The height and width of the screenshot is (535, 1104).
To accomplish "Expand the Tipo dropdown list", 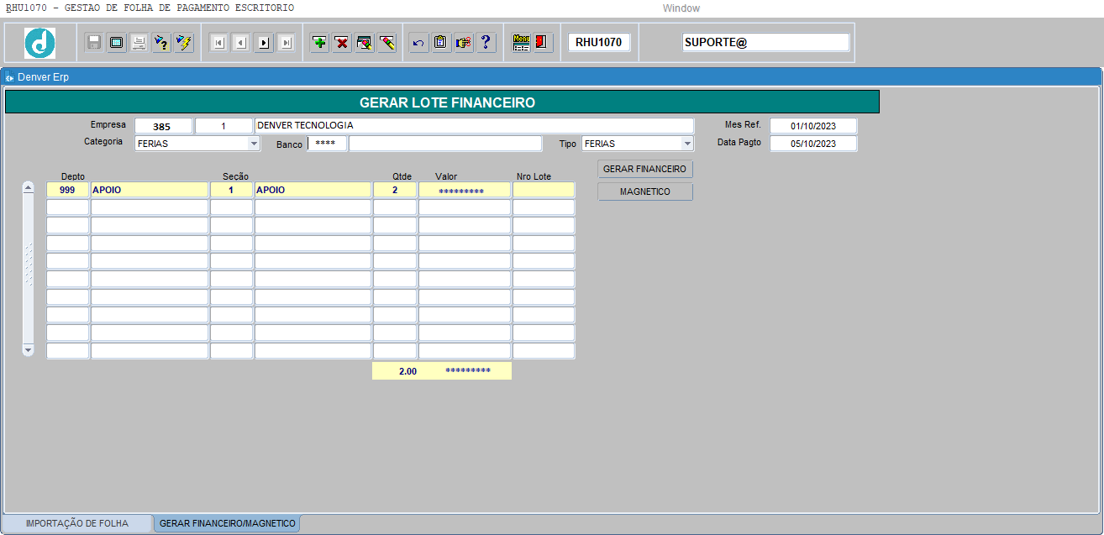I will pos(687,144).
